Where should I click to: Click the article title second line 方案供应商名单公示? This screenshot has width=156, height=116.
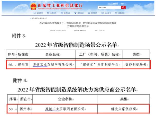click(x=78, y=26)
